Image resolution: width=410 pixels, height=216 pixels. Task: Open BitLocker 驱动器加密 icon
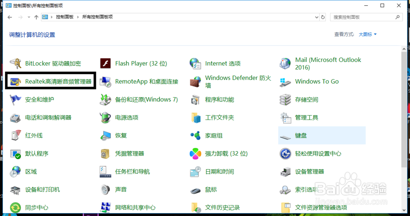coord(16,64)
